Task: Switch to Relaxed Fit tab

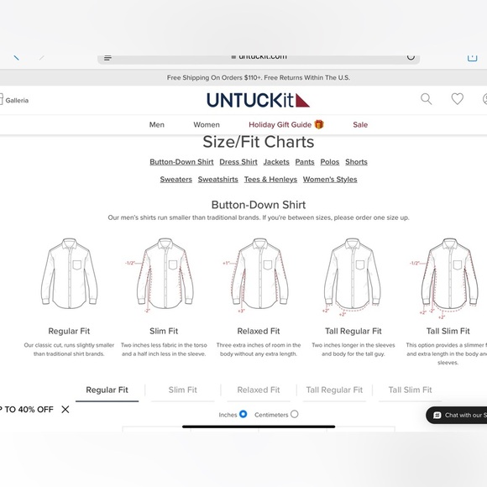Action: (259, 390)
